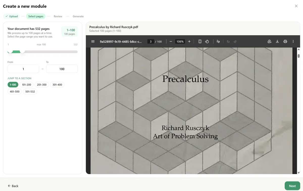
Task: Click the 'Selected 100 pages (1–100)' text
Action: click(x=105, y=31)
